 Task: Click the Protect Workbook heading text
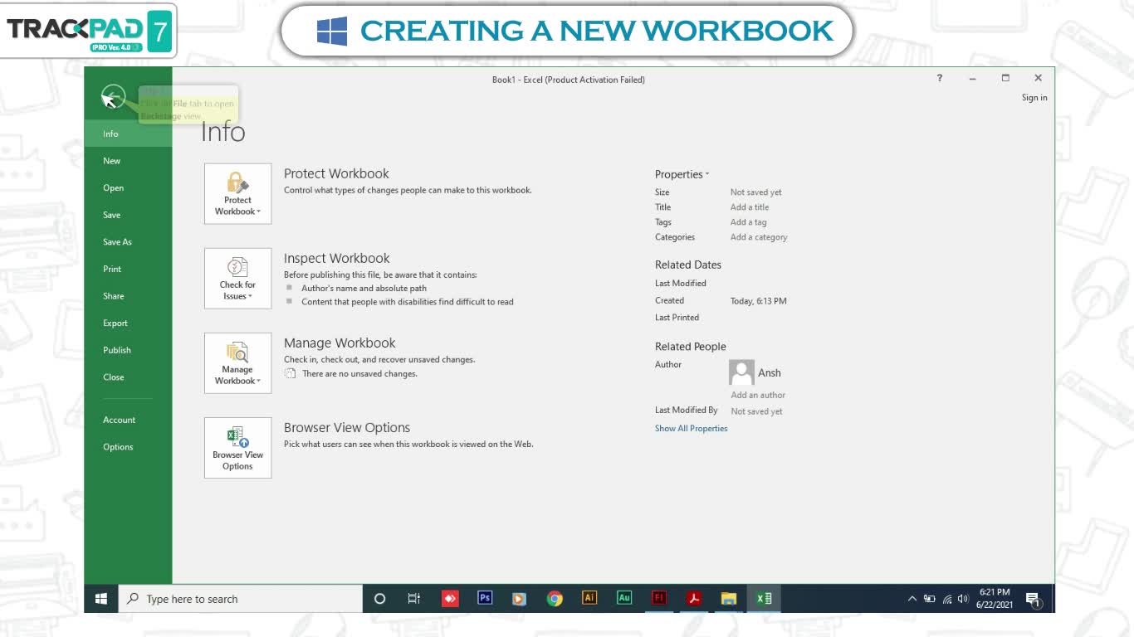(336, 173)
